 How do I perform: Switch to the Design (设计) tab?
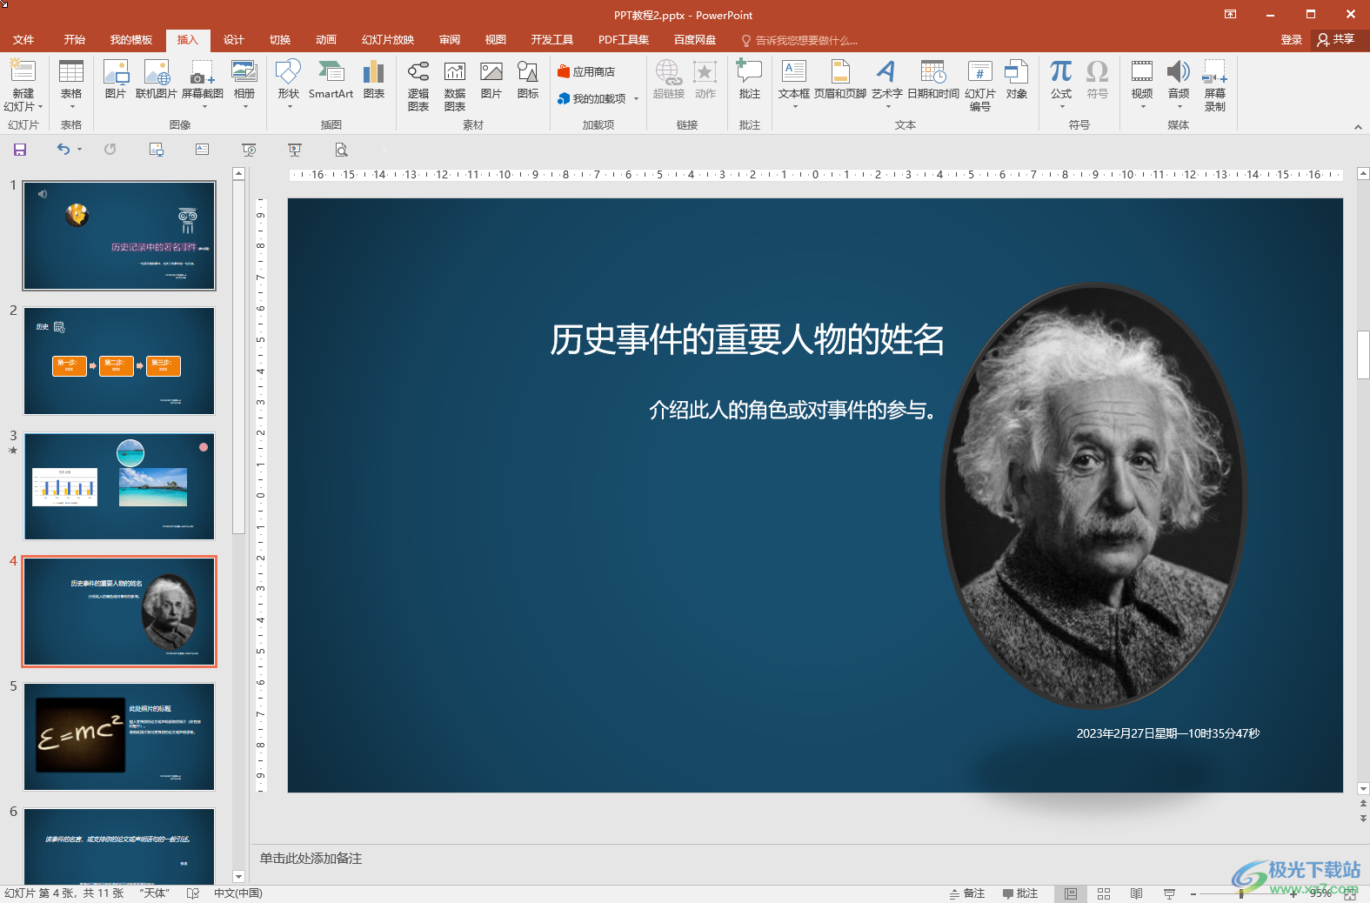point(233,40)
